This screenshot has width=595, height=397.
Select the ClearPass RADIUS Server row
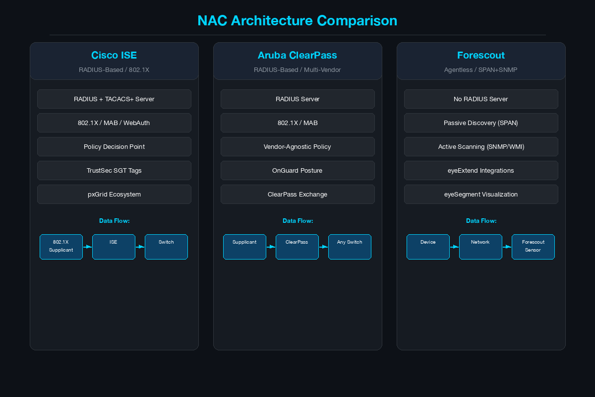297,99
